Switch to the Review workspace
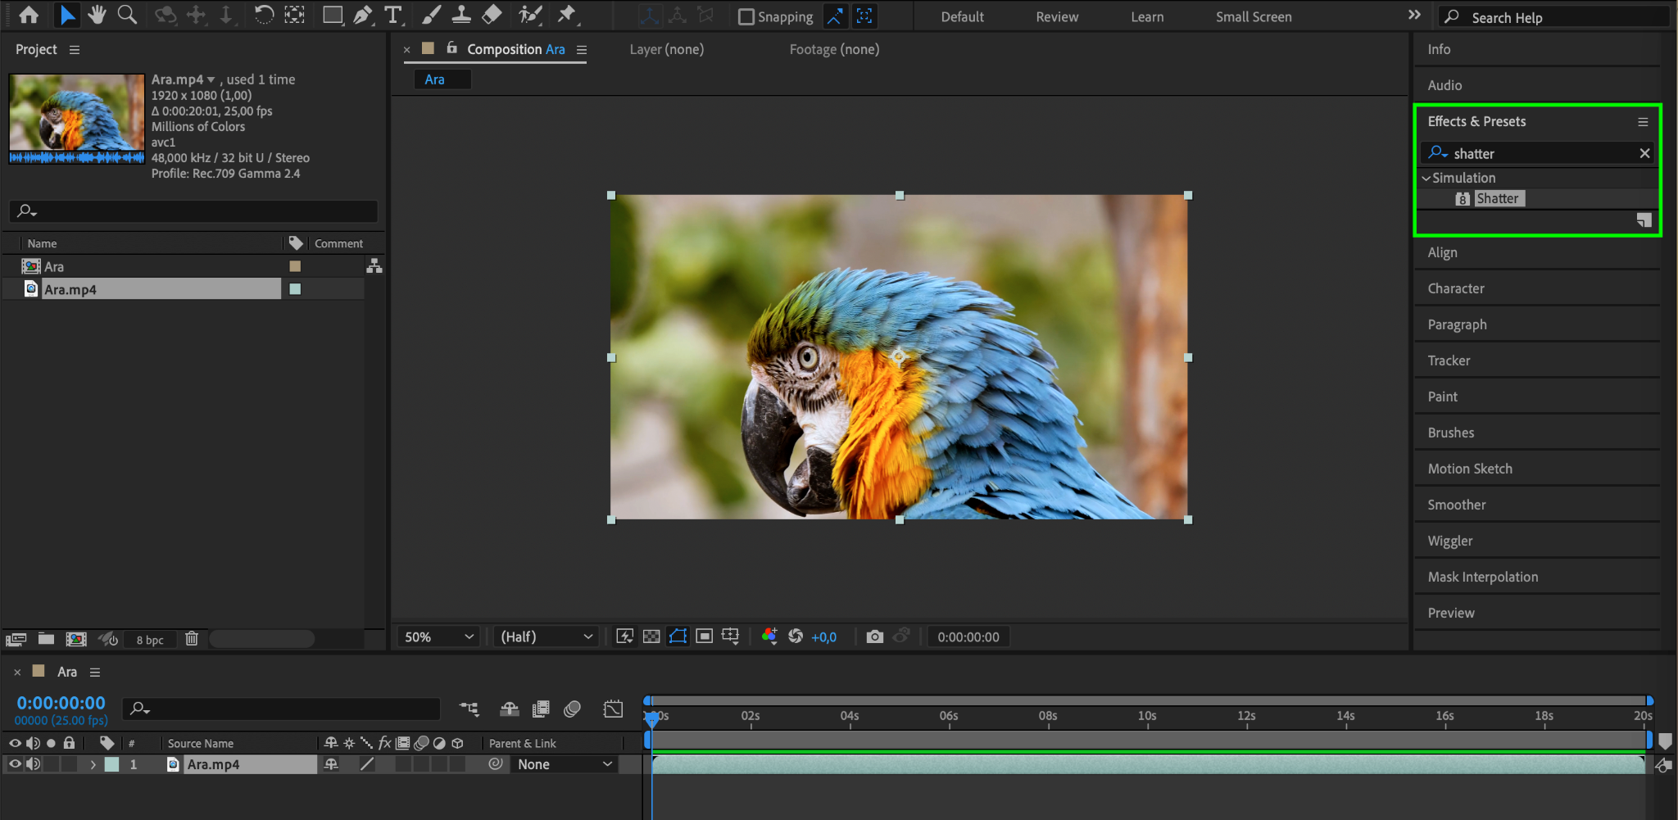 tap(1056, 16)
